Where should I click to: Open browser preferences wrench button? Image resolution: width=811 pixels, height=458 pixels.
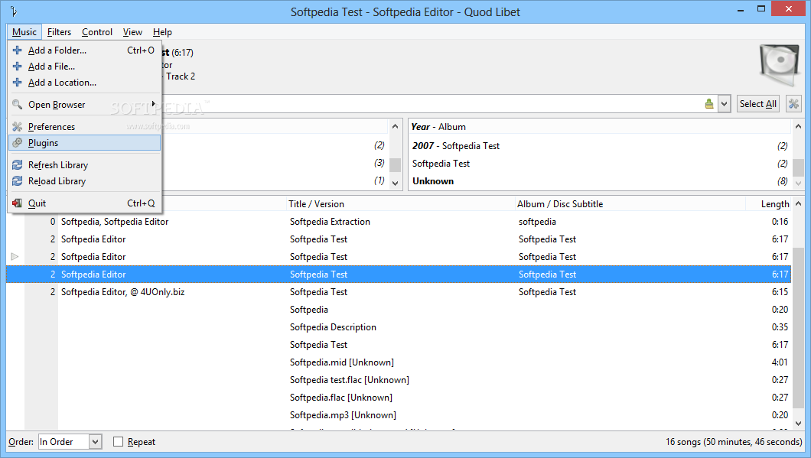[x=793, y=104]
